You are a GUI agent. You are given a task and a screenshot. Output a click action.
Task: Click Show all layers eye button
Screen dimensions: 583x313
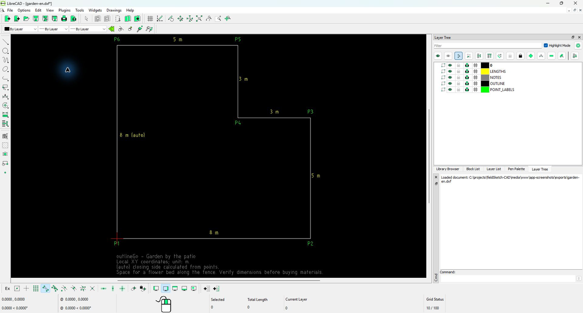point(438,56)
